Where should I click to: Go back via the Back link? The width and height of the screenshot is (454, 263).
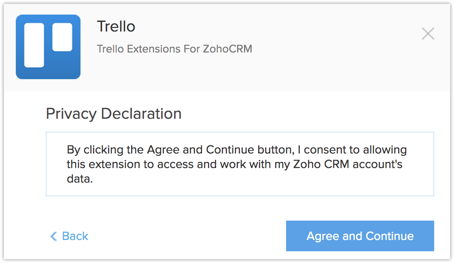75,236
